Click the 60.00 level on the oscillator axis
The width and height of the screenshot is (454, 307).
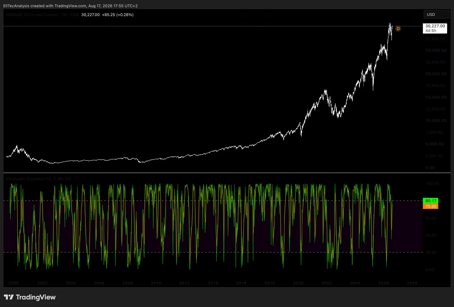[431, 218]
